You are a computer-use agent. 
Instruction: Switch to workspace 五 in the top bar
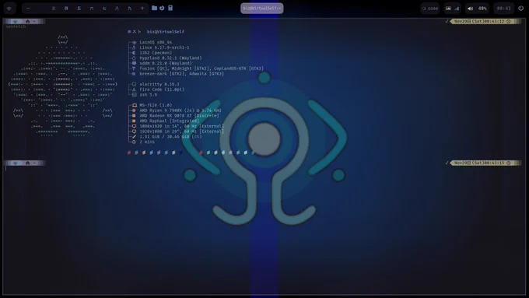click(x=79, y=8)
